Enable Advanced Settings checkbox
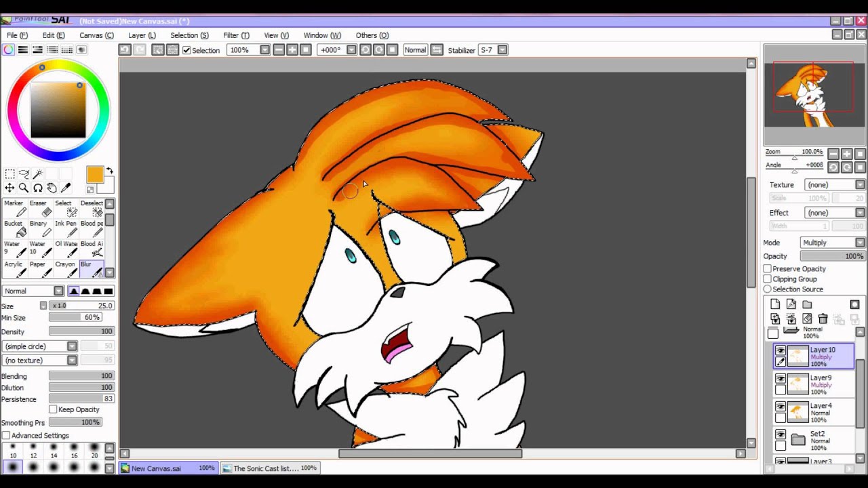 pos(6,435)
